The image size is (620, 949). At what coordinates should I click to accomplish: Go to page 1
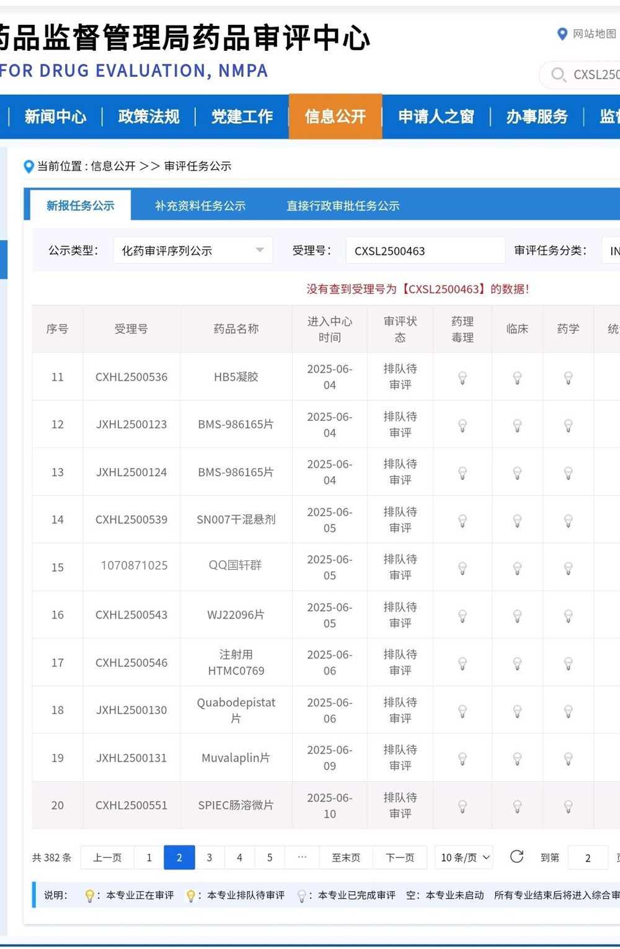click(x=149, y=857)
